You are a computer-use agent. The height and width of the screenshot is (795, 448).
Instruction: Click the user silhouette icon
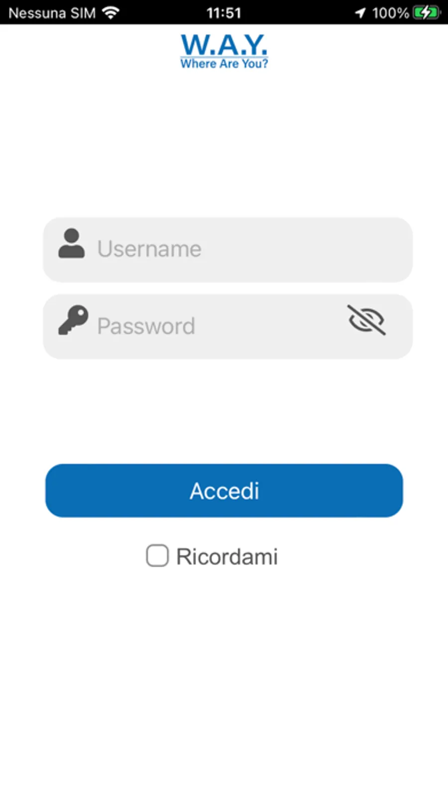[x=72, y=244]
